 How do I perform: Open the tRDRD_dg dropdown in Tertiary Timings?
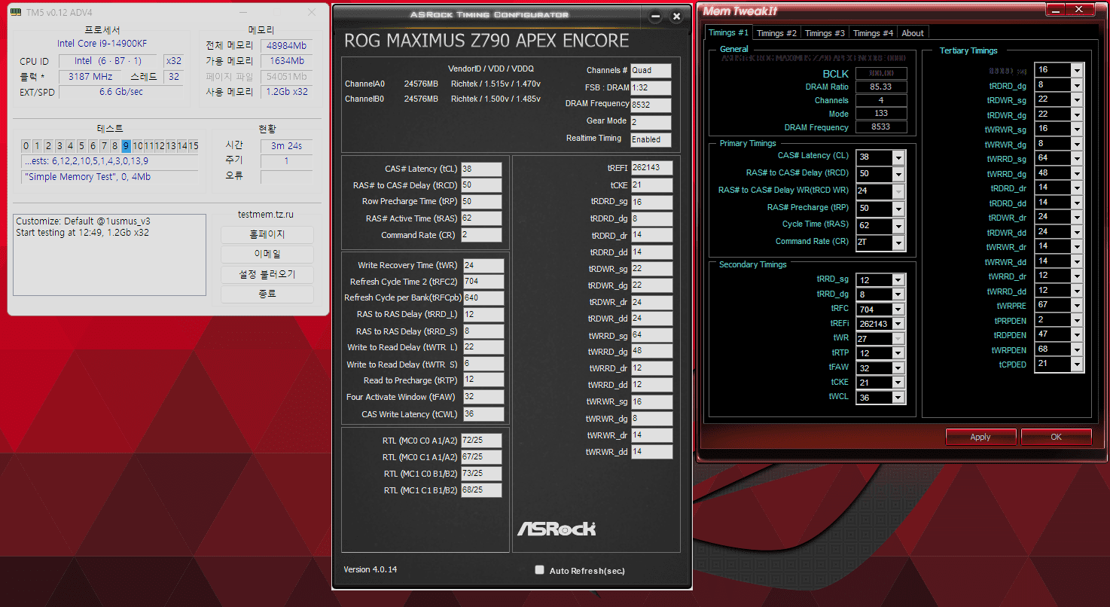[1077, 85]
